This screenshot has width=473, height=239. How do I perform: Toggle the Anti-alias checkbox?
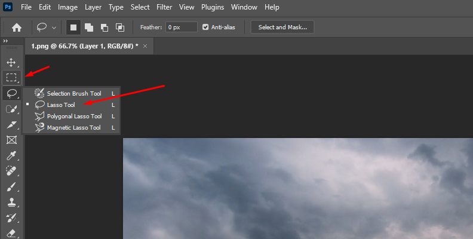[x=206, y=27]
